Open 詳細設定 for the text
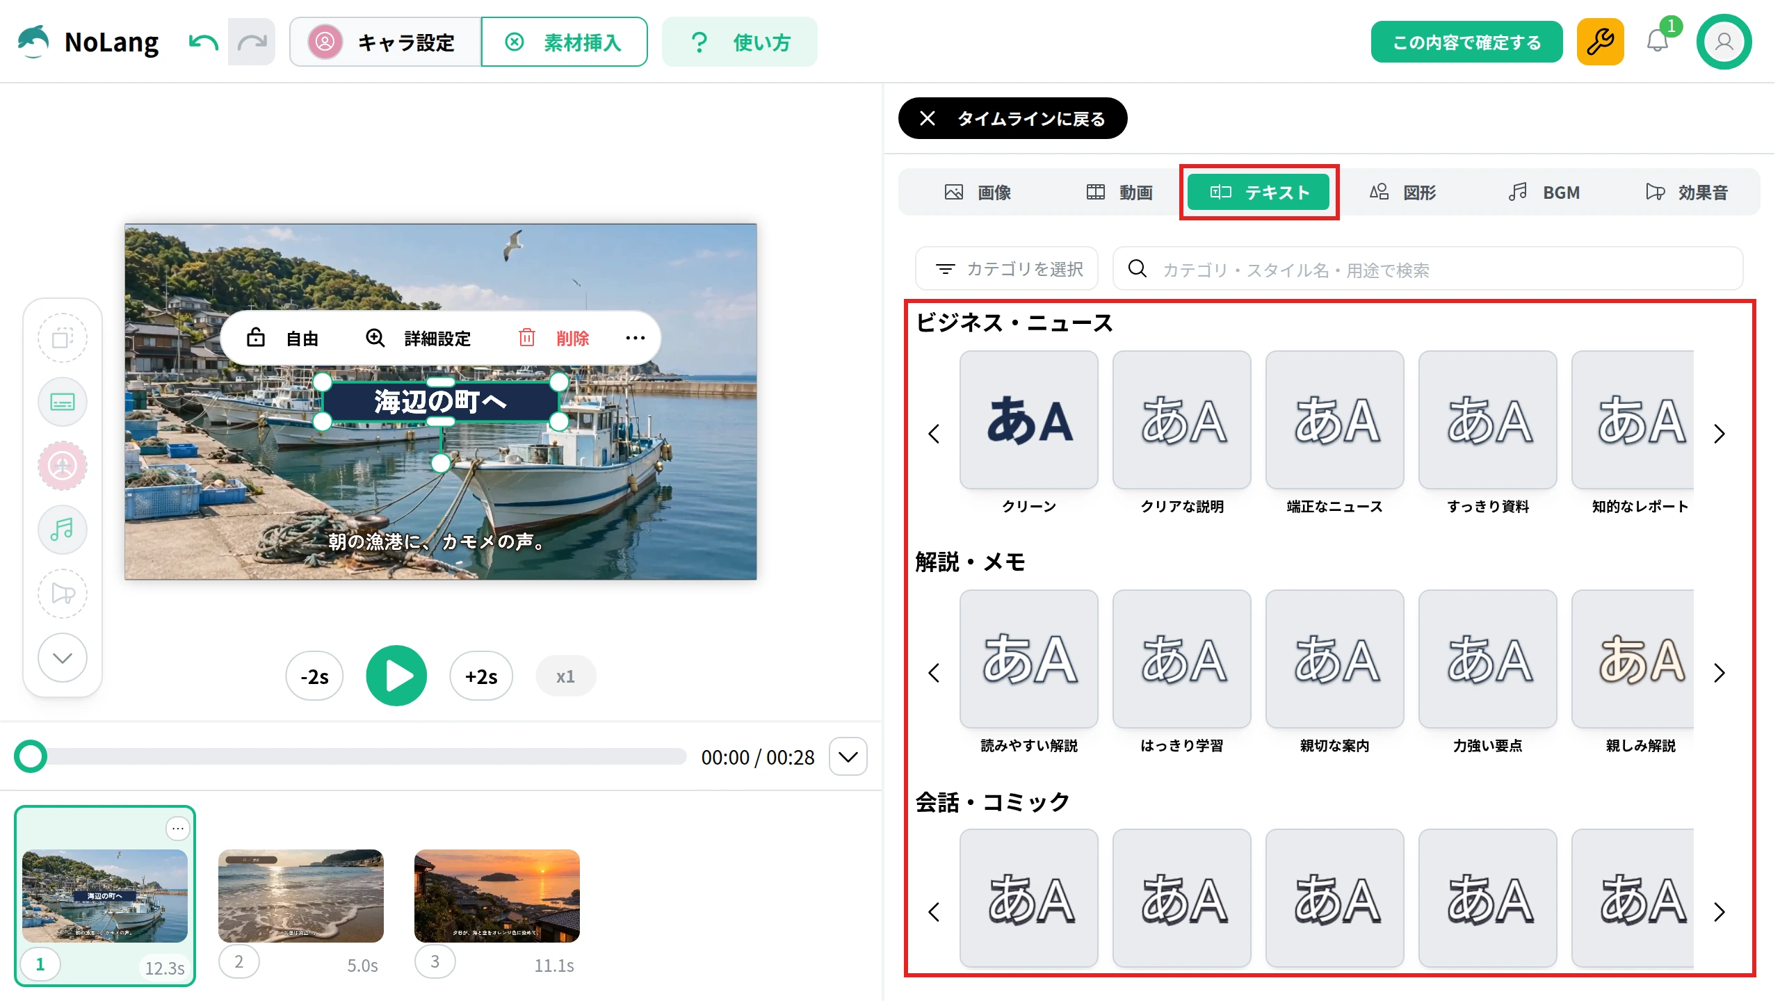Screen dimensions: 1780x1001 point(418,339)
